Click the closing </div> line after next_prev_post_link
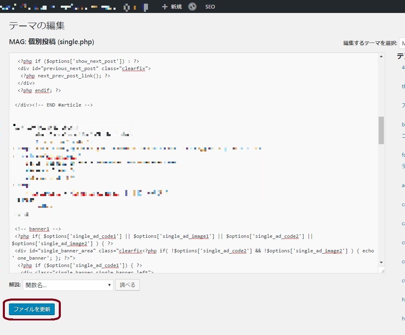The height and width of the screenshot is (335, 405). [26, 83]
